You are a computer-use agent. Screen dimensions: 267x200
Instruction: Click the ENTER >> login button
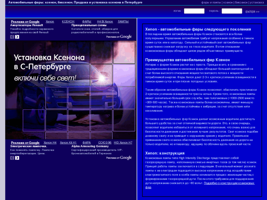(x=252, y=12)
